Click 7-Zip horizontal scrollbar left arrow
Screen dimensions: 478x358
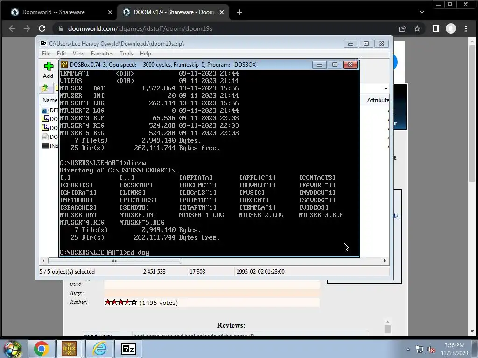pyautogui.click(x=43, y=261)
